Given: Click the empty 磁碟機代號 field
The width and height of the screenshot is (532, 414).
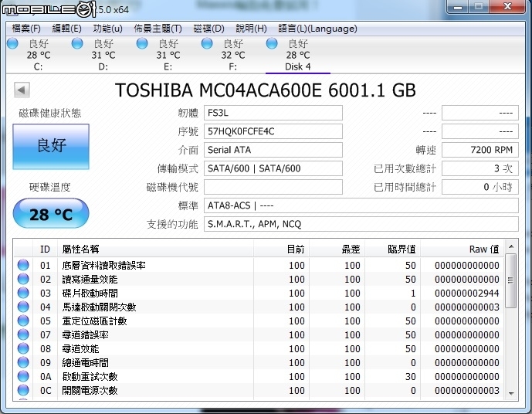Looking at the screenshot, I should (x=273, y=187).
